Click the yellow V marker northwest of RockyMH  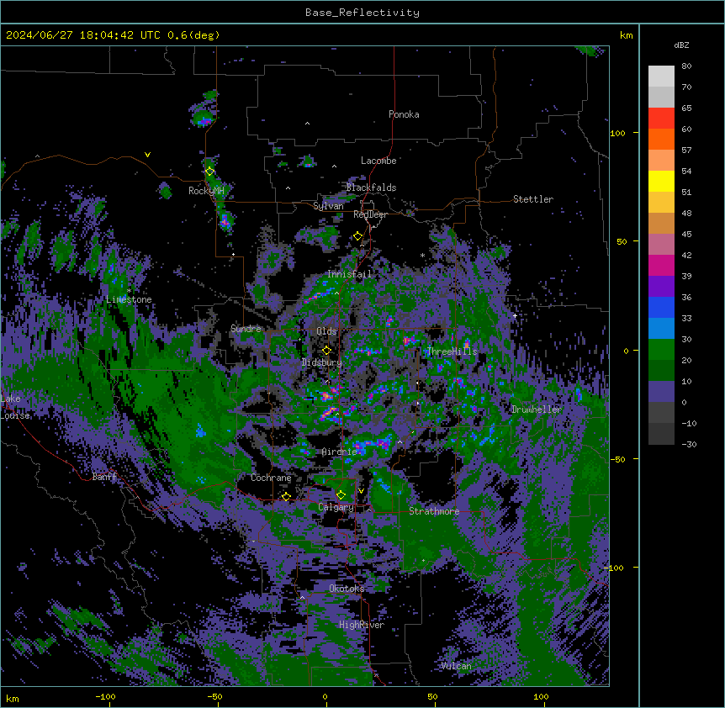pyautogui.click(x=147, y=155)
